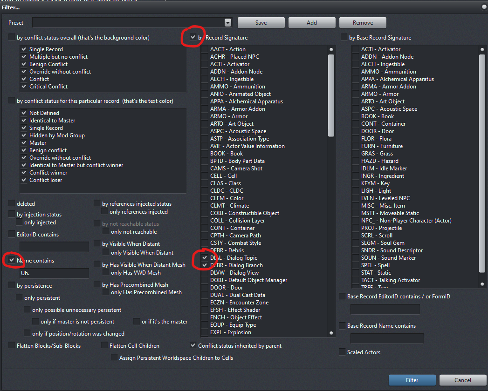Click the EditorID contains text field
Image resolution: width=488 pixels, height=391 pixels.
pyautogui.click(x=54, y=247)
